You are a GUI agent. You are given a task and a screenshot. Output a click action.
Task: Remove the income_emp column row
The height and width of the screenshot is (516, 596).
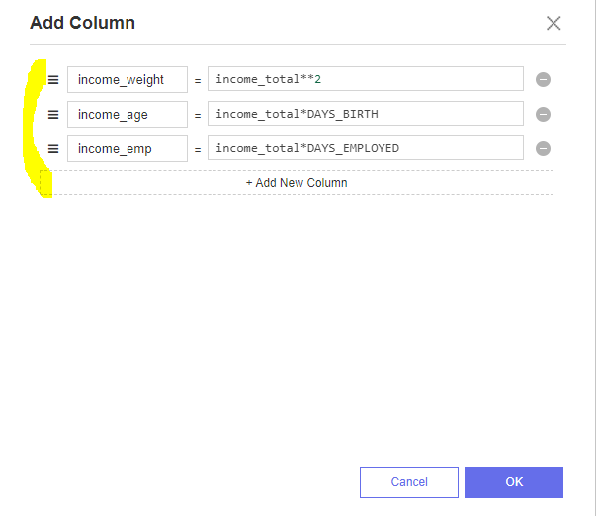[543, 148]
